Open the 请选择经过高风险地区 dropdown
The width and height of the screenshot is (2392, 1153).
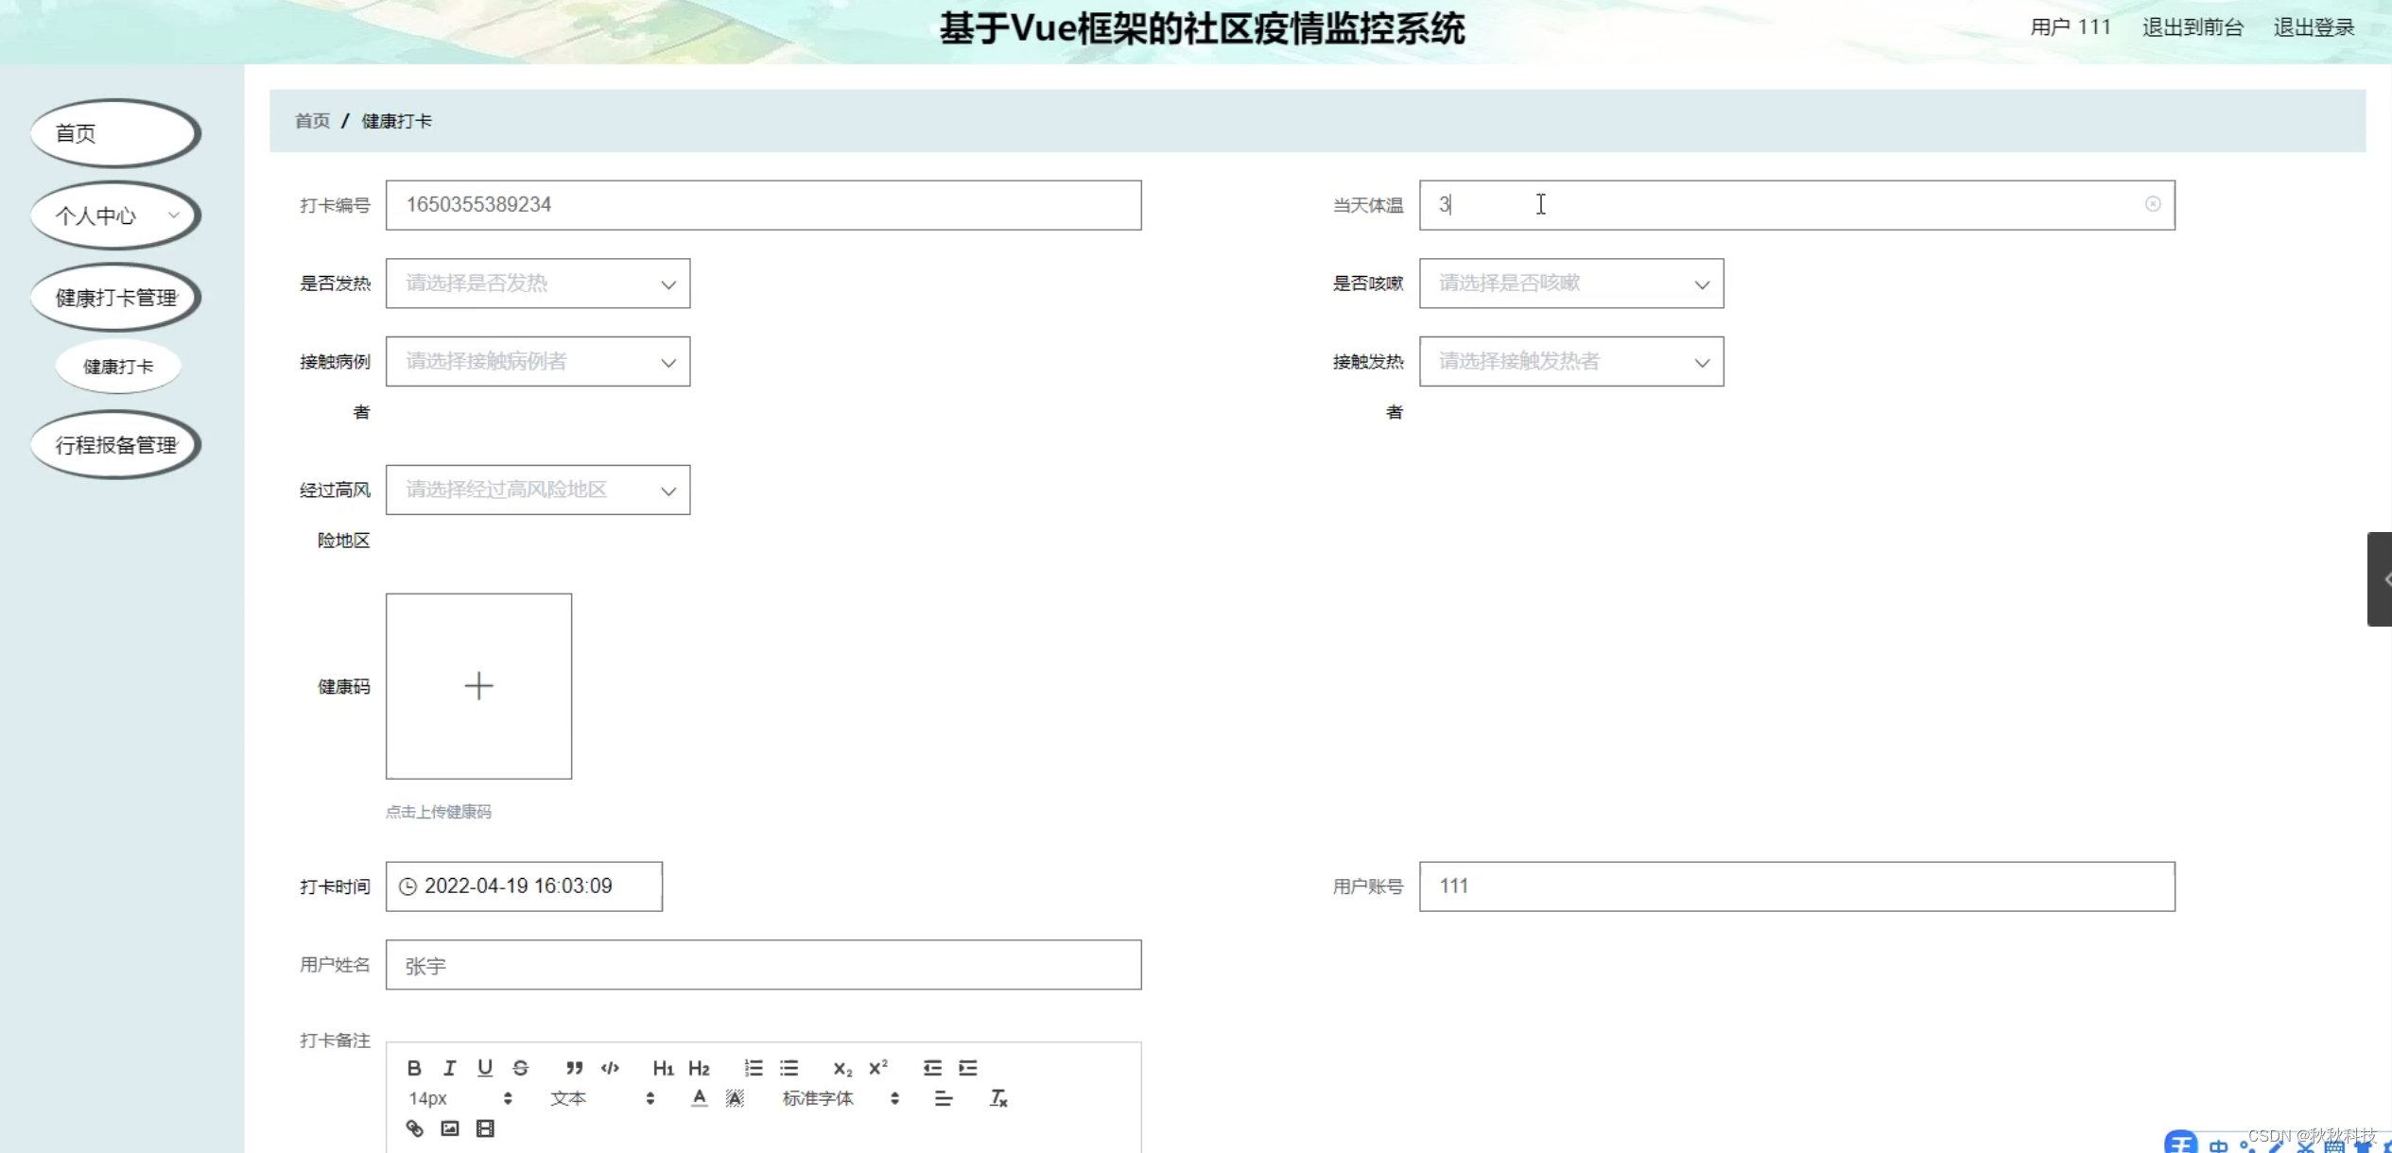(x=536, y=490)
